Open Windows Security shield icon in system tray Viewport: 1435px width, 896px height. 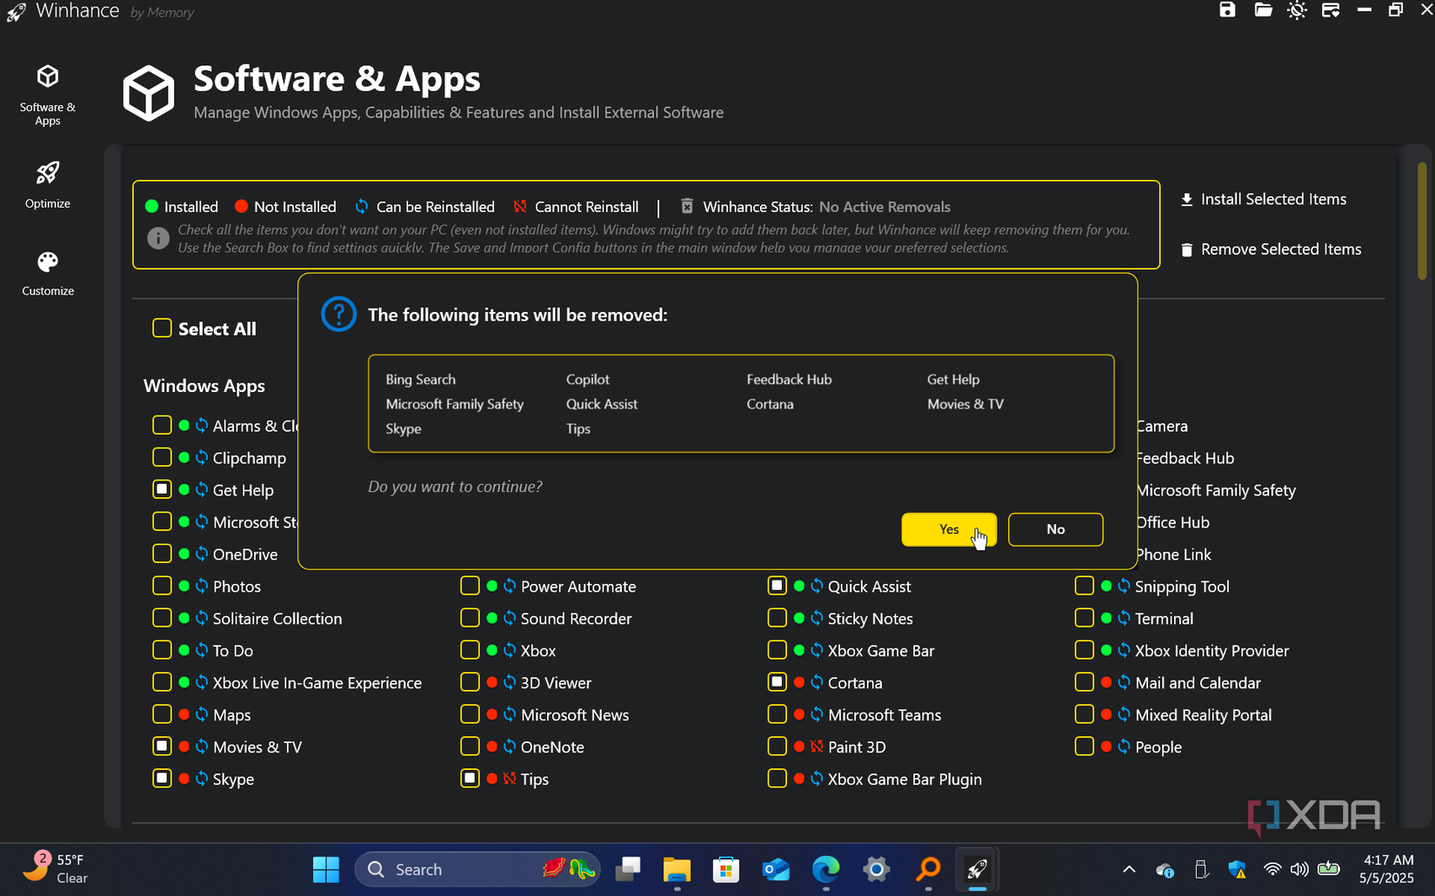(1238, 869)
